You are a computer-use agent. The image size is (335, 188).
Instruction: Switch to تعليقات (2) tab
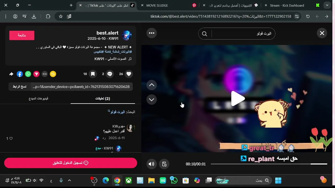tap(103, 98)
